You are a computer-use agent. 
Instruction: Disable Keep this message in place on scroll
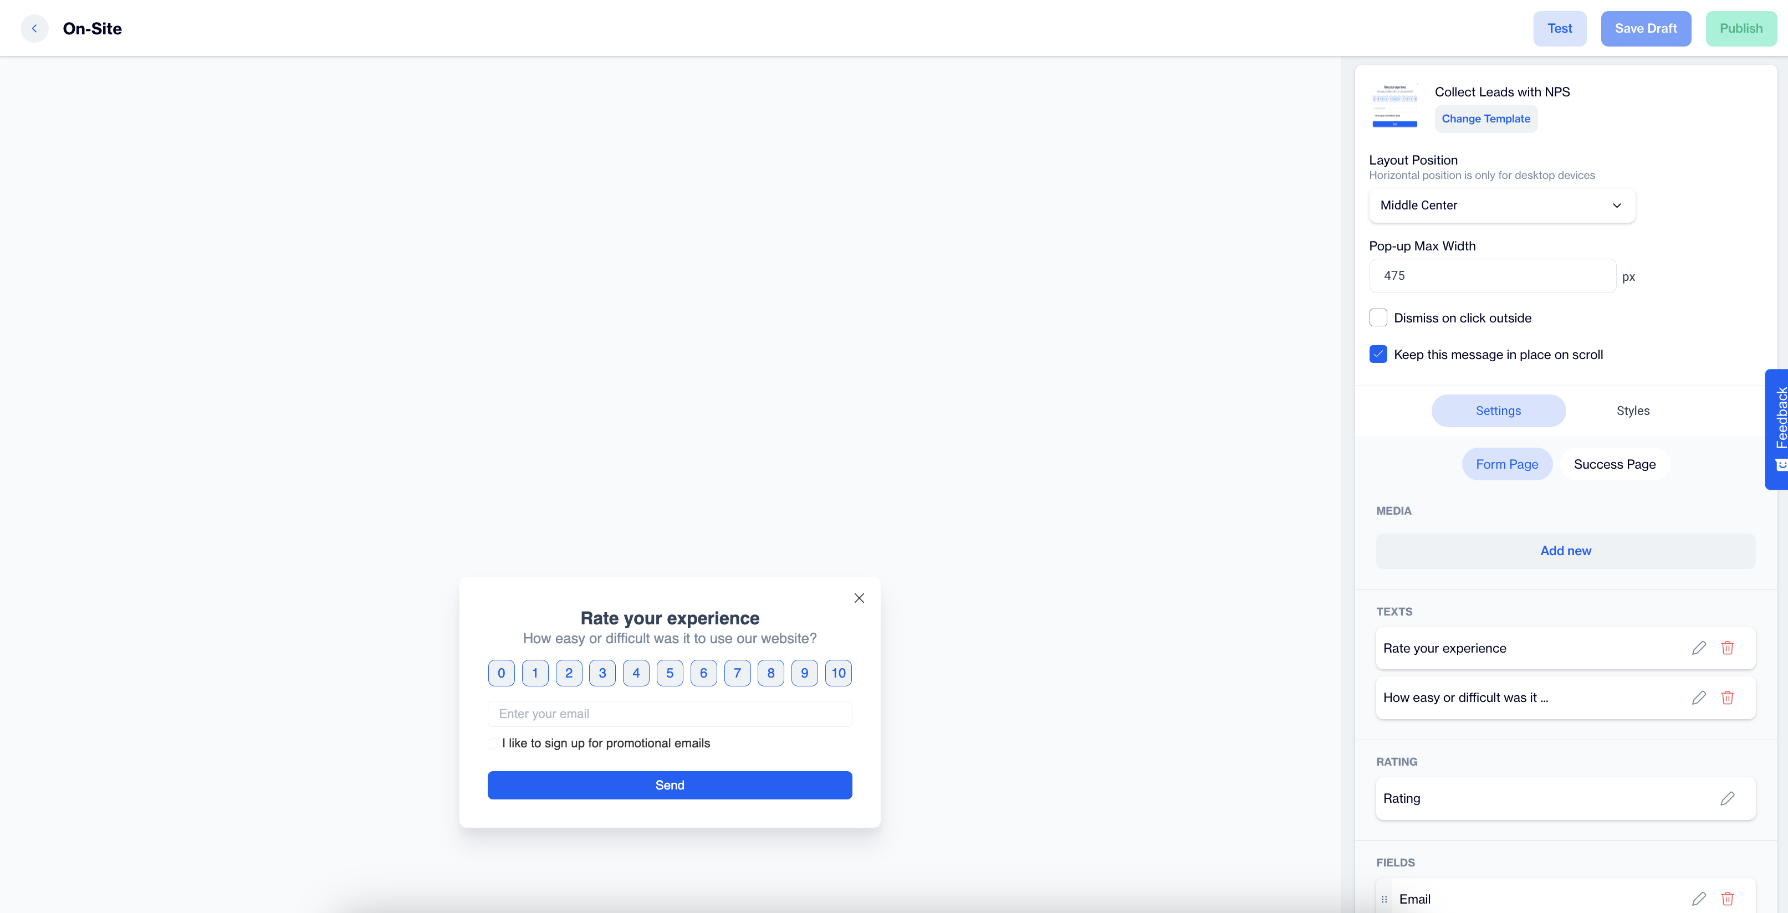pos(1378,354)
